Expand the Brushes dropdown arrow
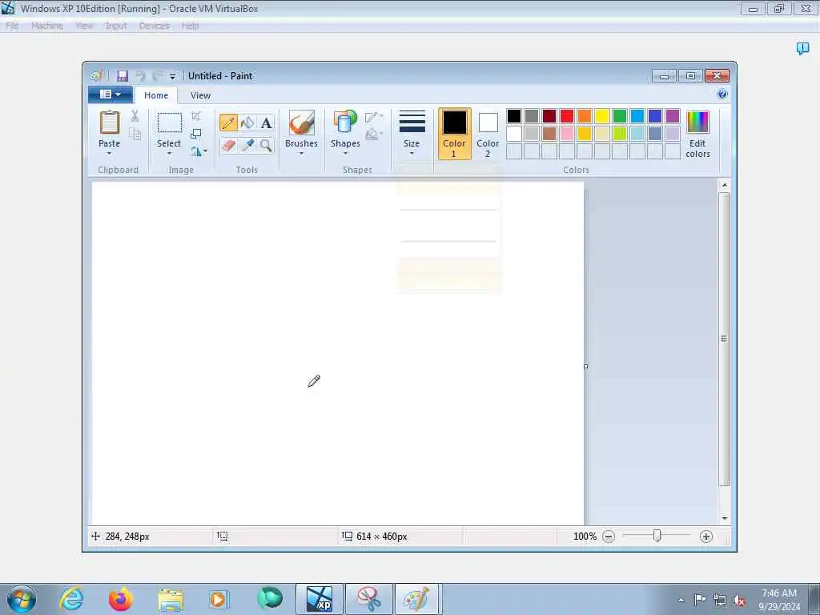Image resolution: width=820 pixels, height=615 pixels. pyautogui.click(x=302, y=153)
